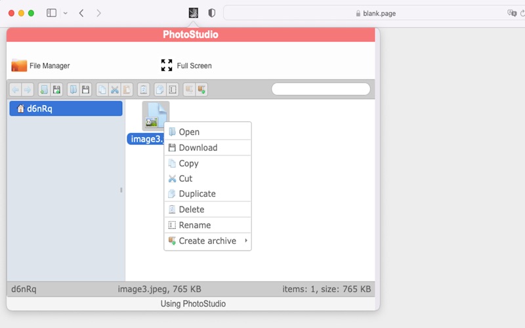The image size is (525, 328).
Task: Click the File Manager label
Action: 50,66
